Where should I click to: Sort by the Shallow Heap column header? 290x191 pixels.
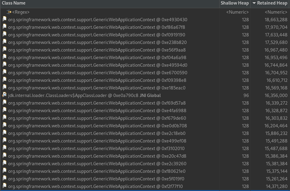(x=235, y=3)
